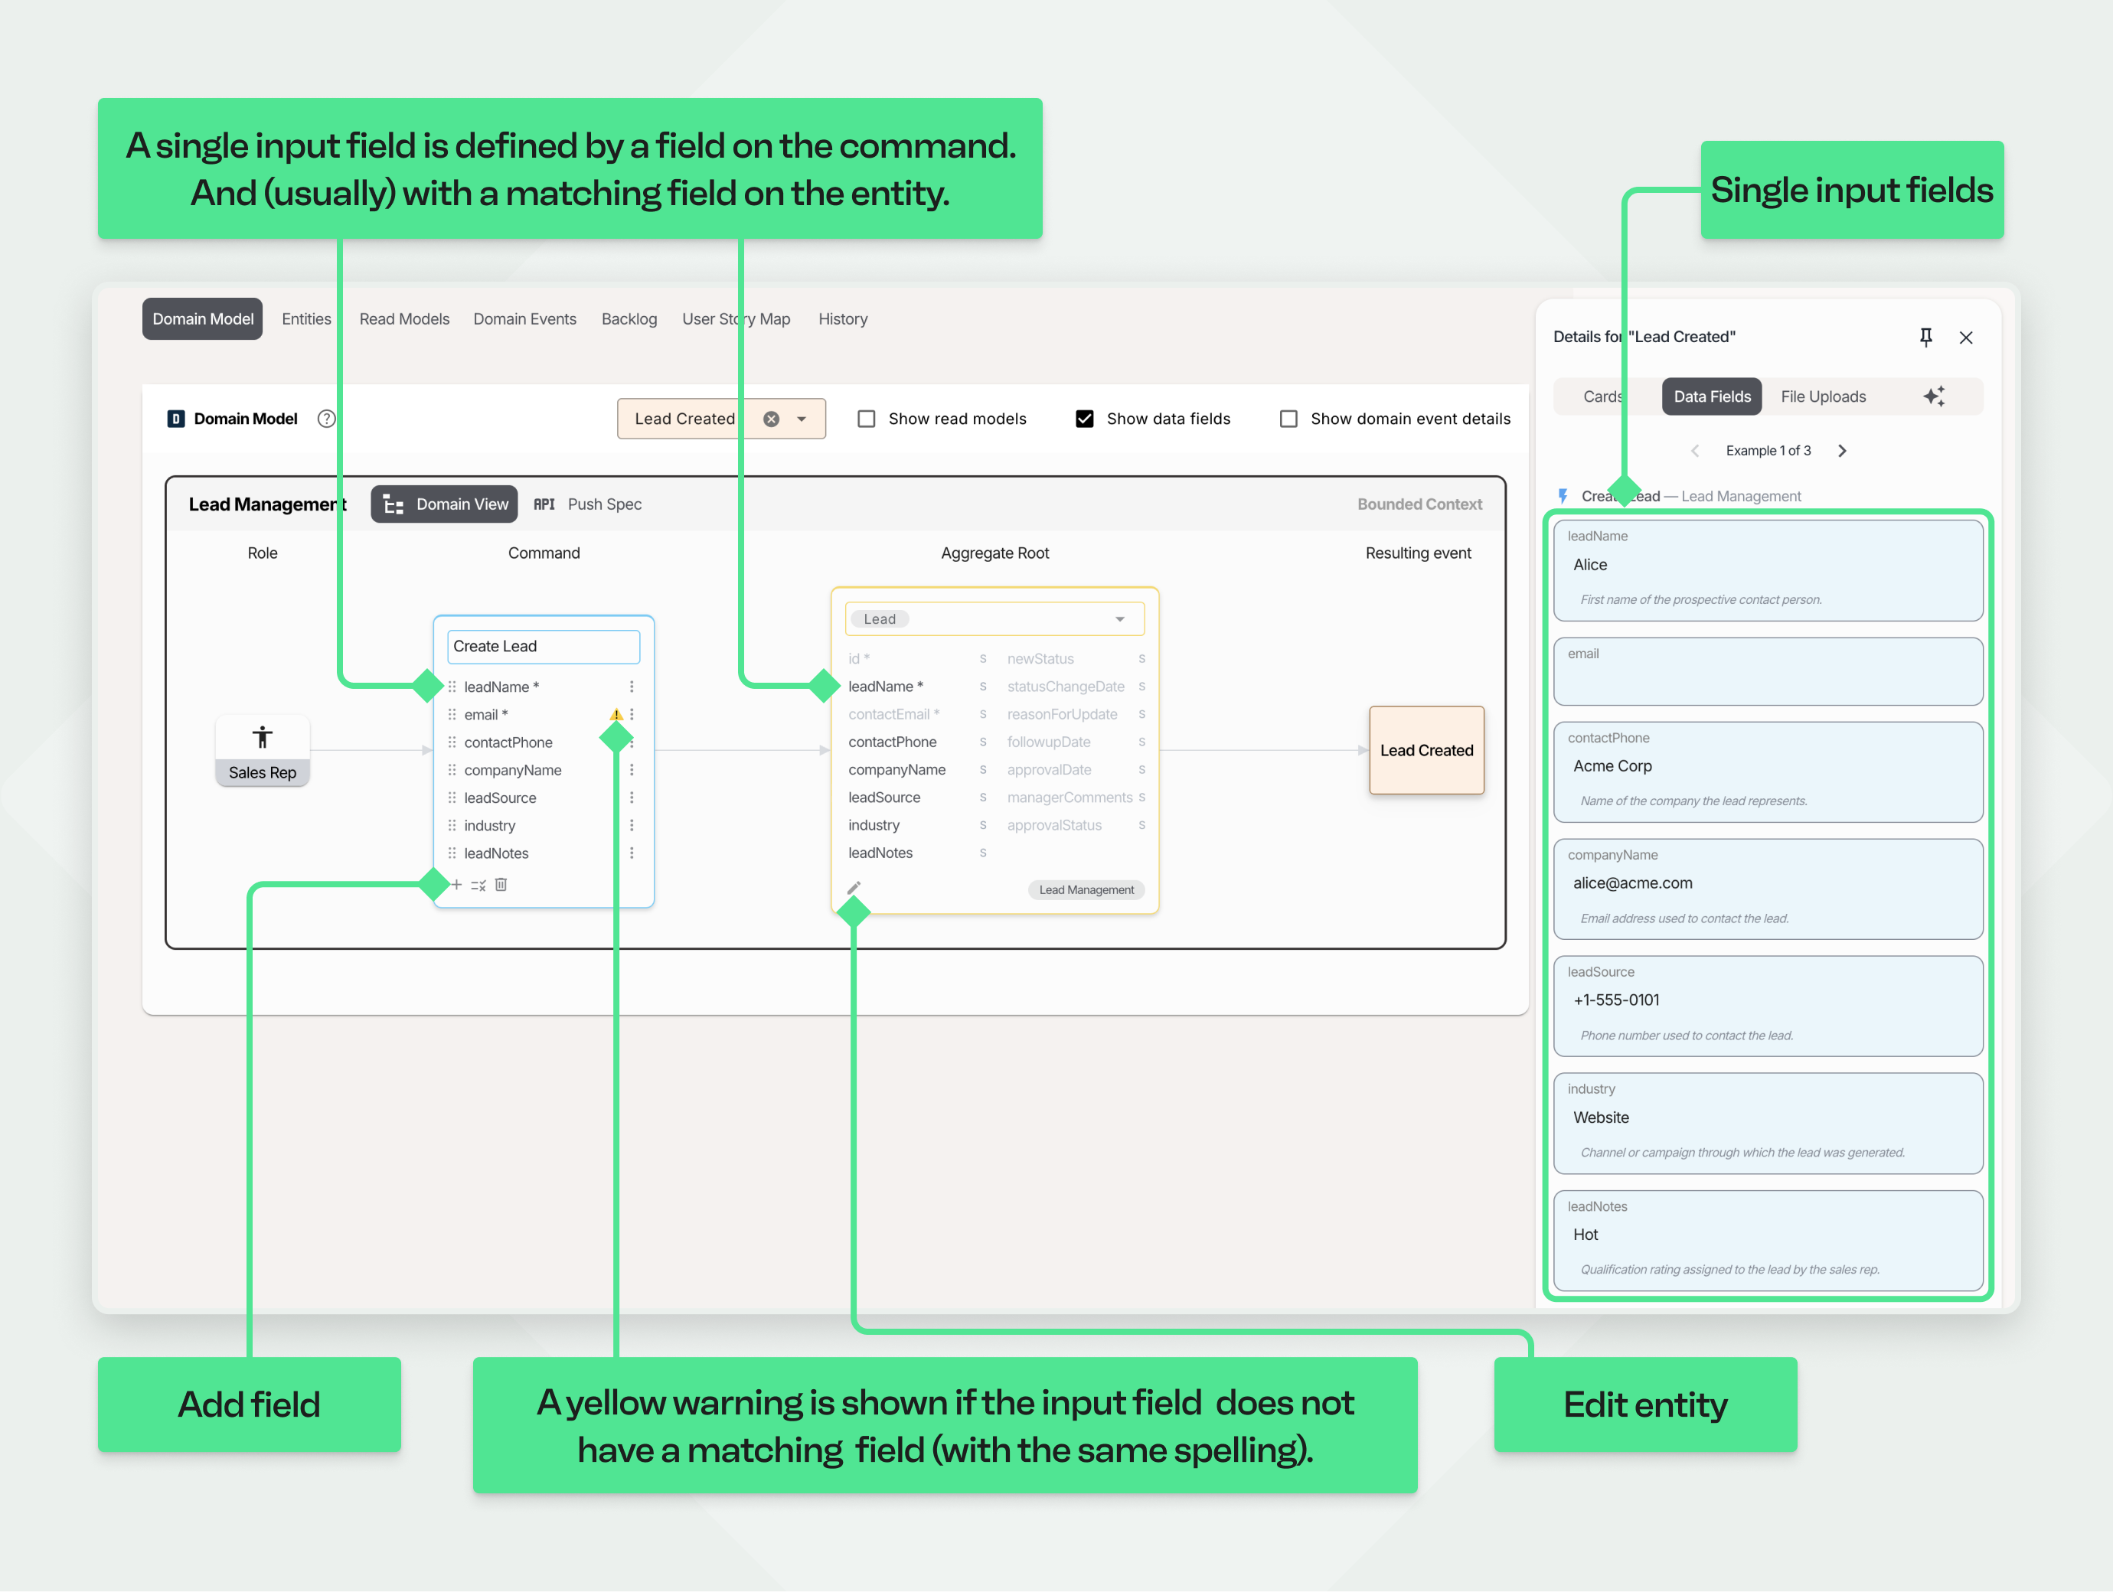This screenshot has height=1592, width=2113.
Task: Click the clear fields icon beside the plus
Action: (x=478, y=886)
